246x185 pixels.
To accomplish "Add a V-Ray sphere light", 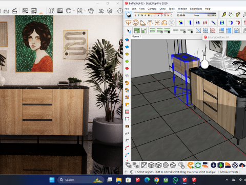I will point(135,23).
